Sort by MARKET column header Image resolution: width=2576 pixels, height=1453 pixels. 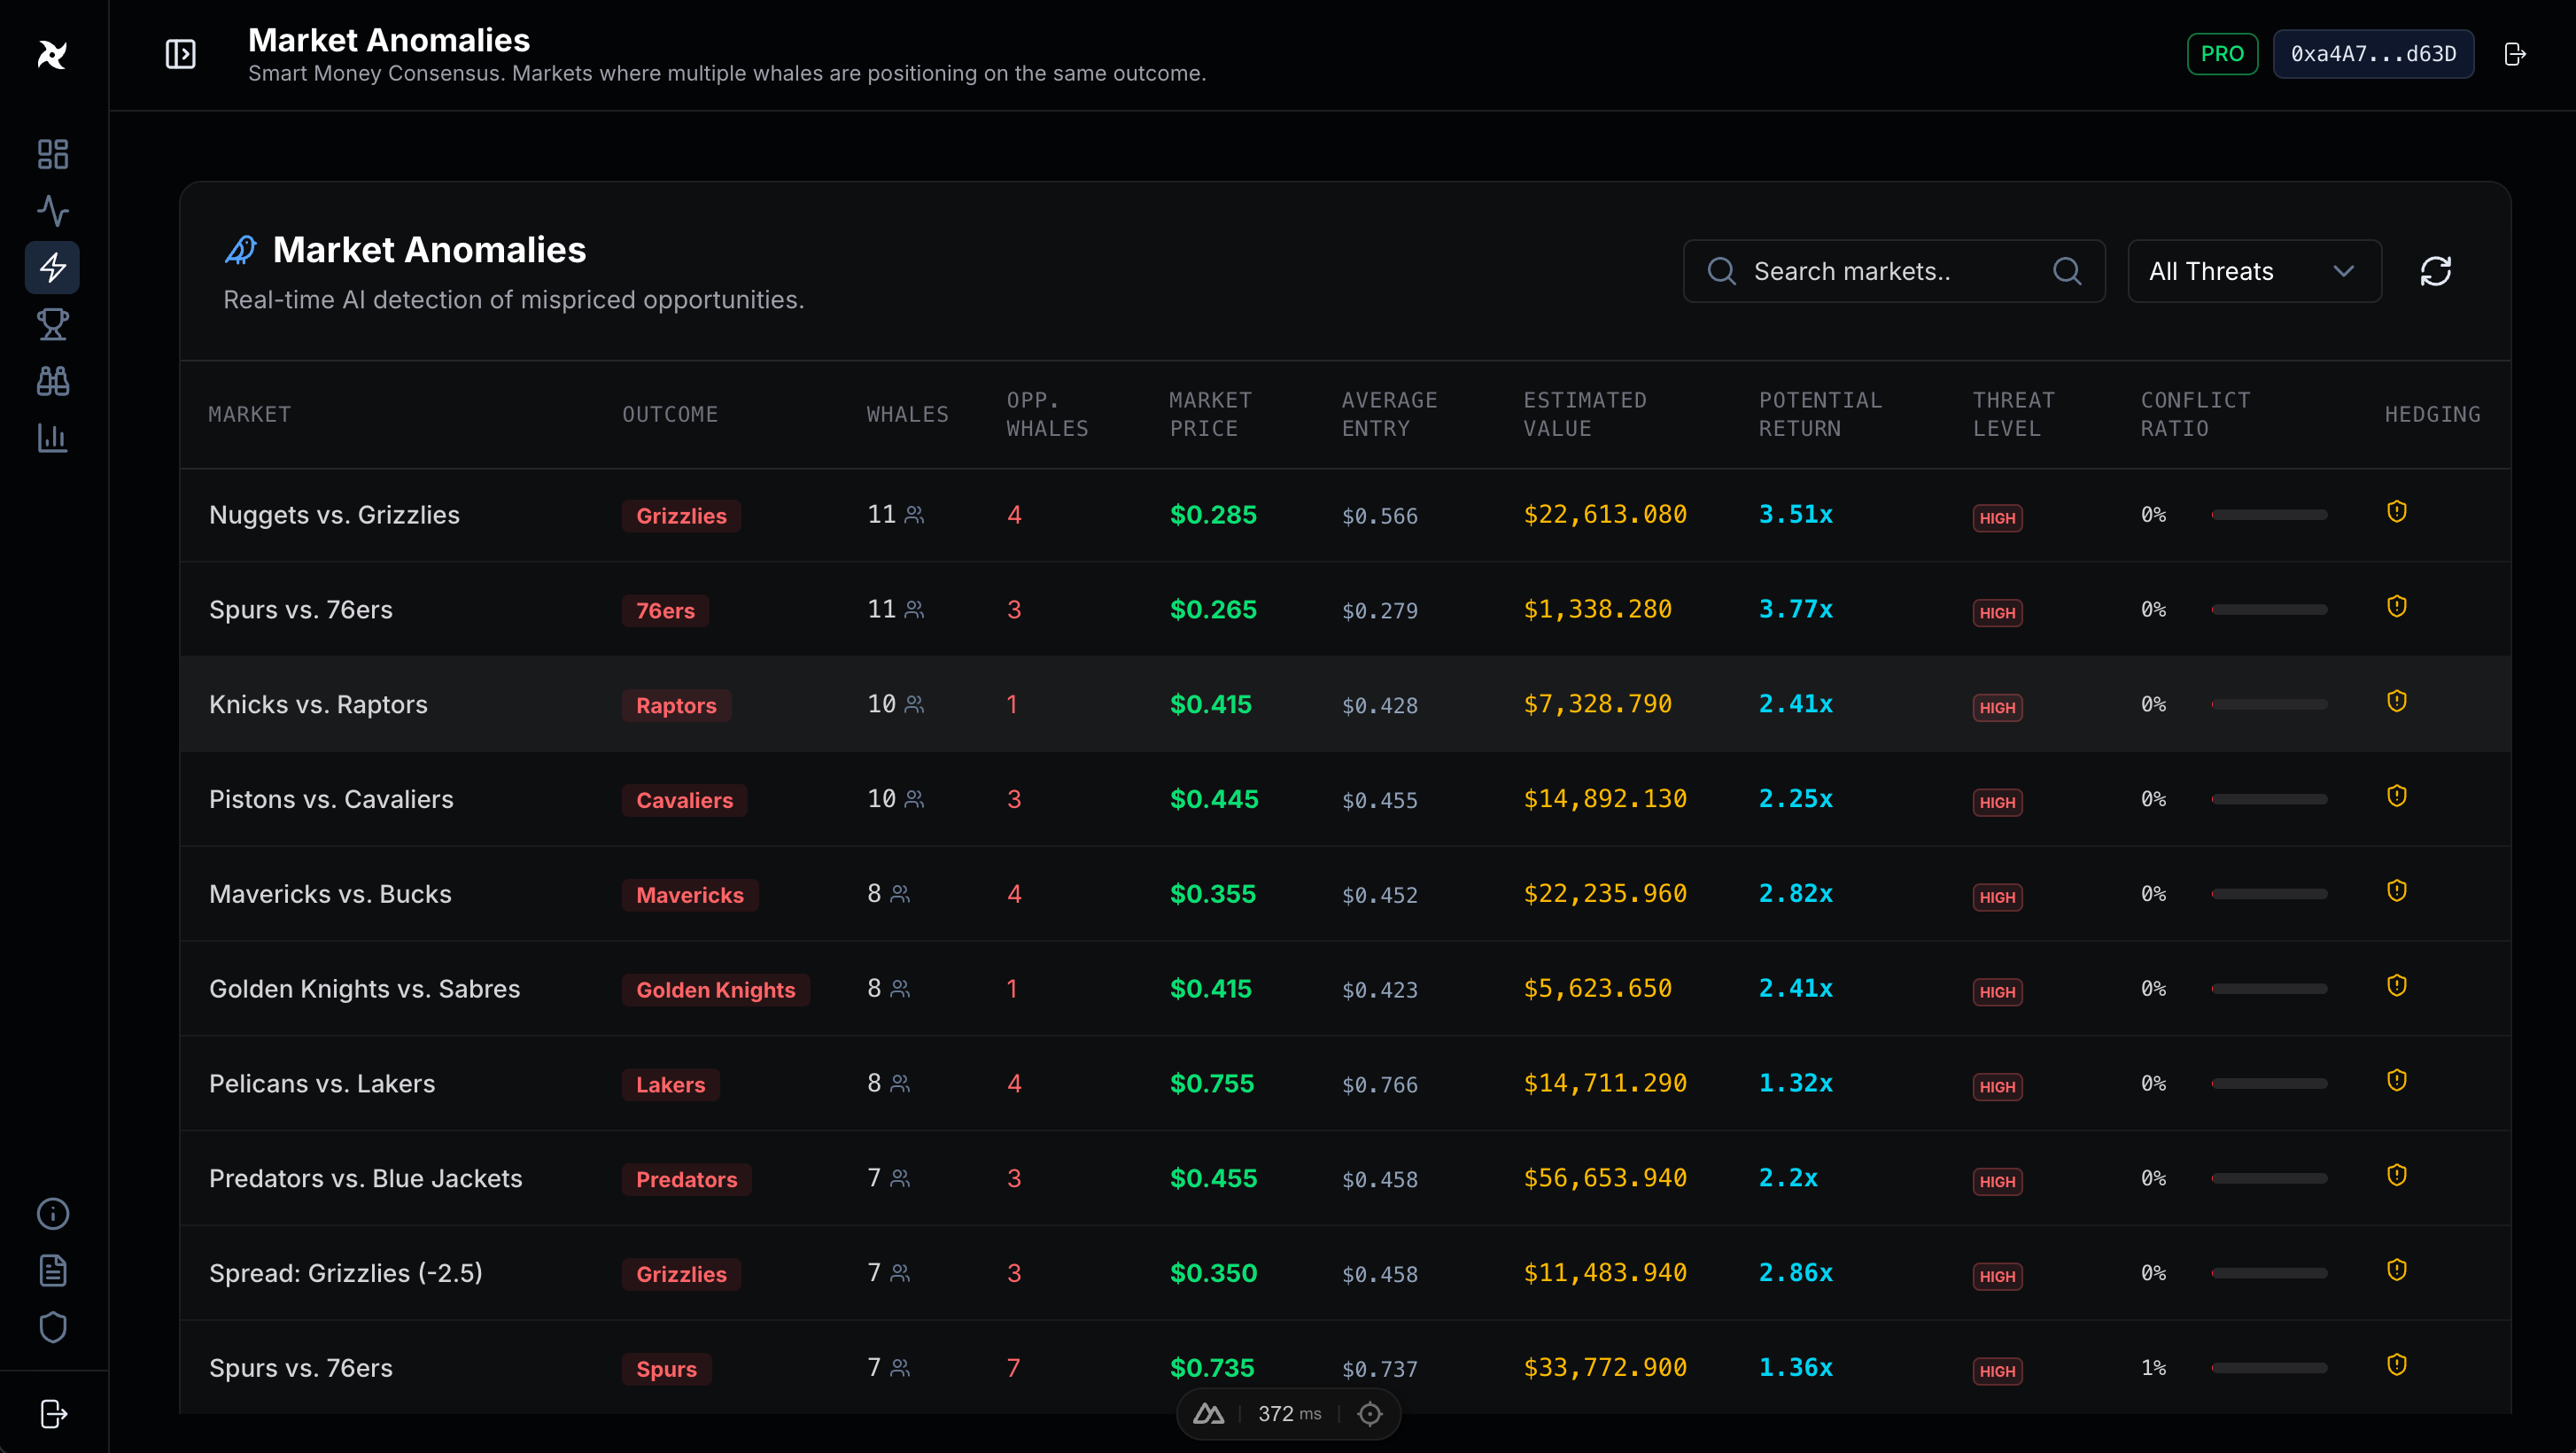pyautogui.click(x=250, y=414)
